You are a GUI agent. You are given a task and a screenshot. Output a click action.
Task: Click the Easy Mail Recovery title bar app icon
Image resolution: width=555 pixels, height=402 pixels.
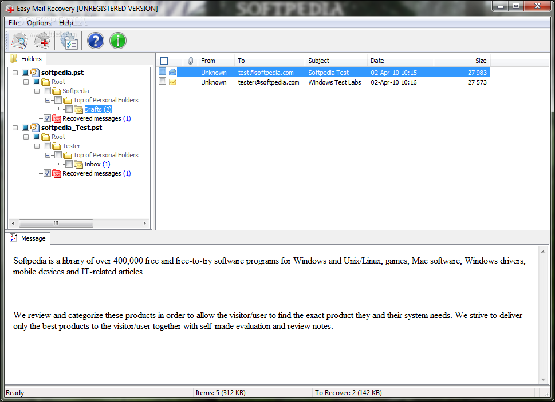pyautogui.click(x=10, y=9)
